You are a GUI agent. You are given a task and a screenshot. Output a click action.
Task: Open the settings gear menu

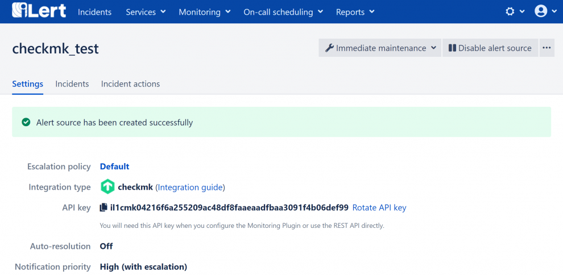tap(515, 12)
